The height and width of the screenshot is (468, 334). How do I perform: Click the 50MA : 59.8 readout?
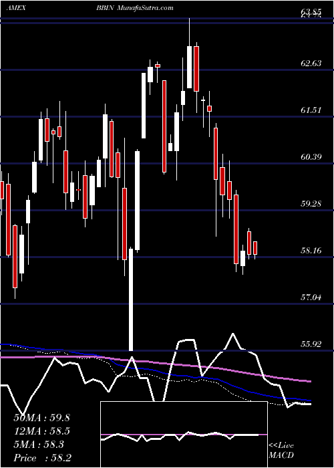point(41,418)
